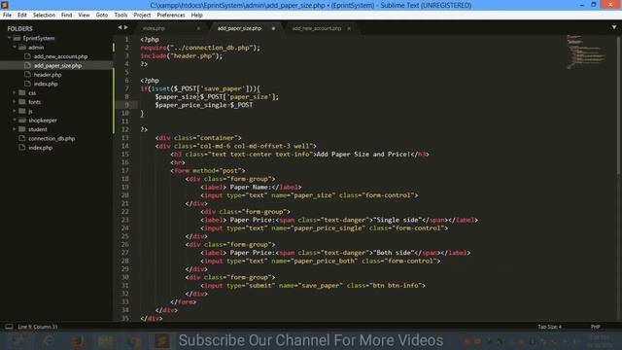Screen dimensions: 622x350
Task: Open the Tools menu
Action: (x=121, y=16)
